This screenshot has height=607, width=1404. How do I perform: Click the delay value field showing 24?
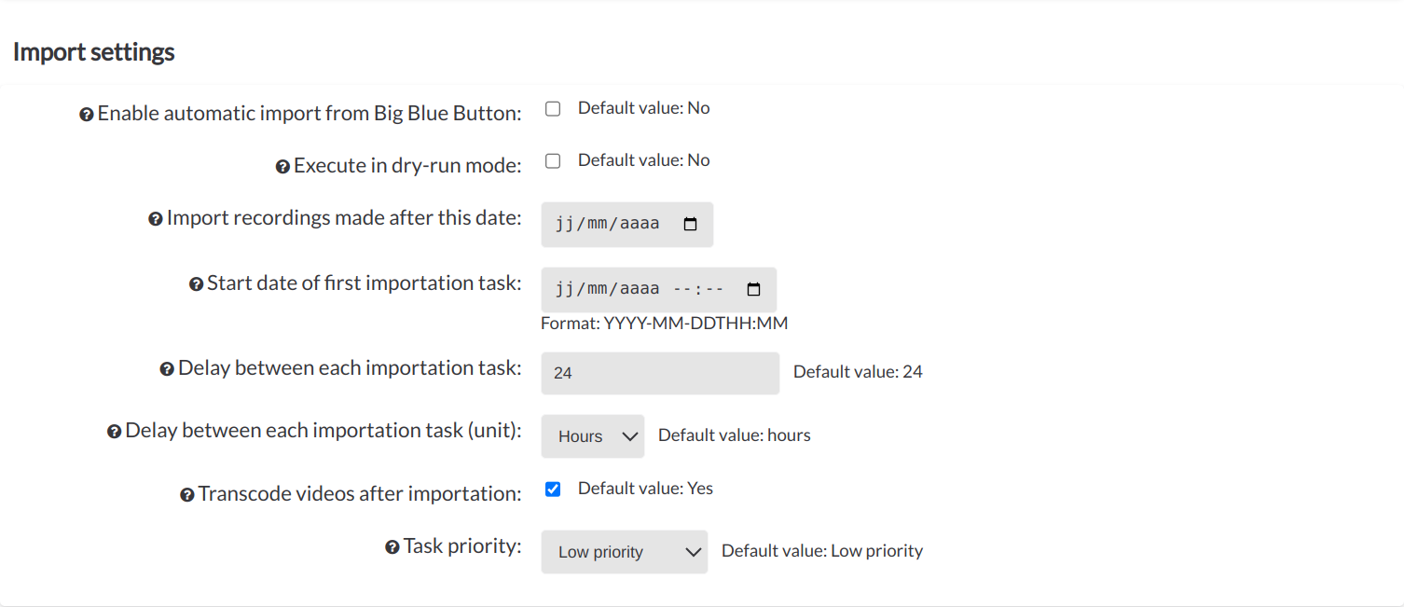660,373
